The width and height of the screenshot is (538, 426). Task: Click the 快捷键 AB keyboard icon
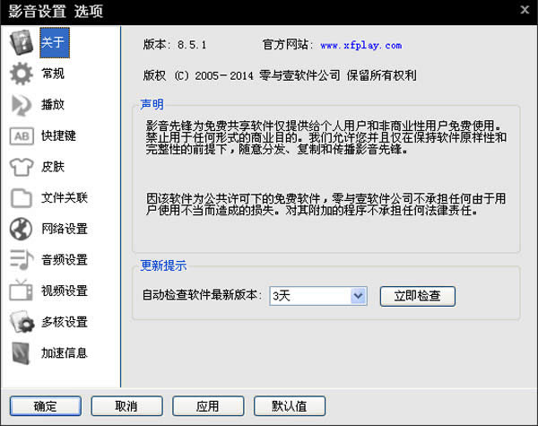20,136
